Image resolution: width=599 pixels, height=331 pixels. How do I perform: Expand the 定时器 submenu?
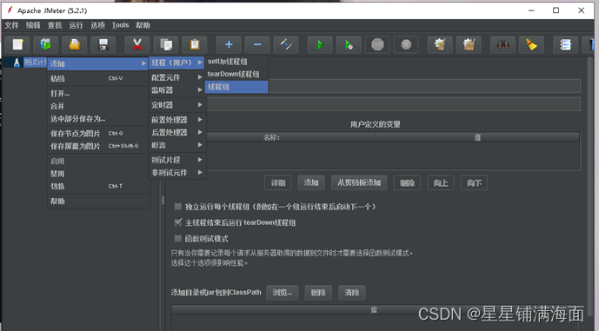click(176, 104)
